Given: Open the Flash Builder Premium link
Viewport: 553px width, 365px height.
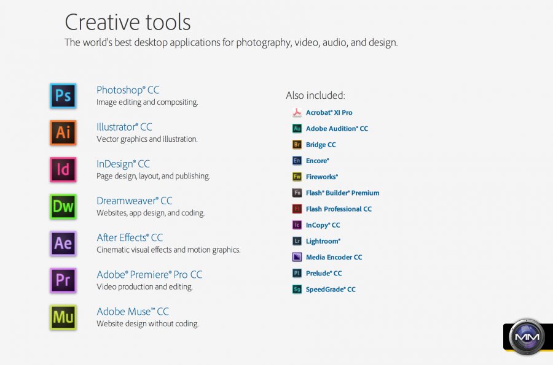Looking at the screenshot, I should tap(342, 193).
